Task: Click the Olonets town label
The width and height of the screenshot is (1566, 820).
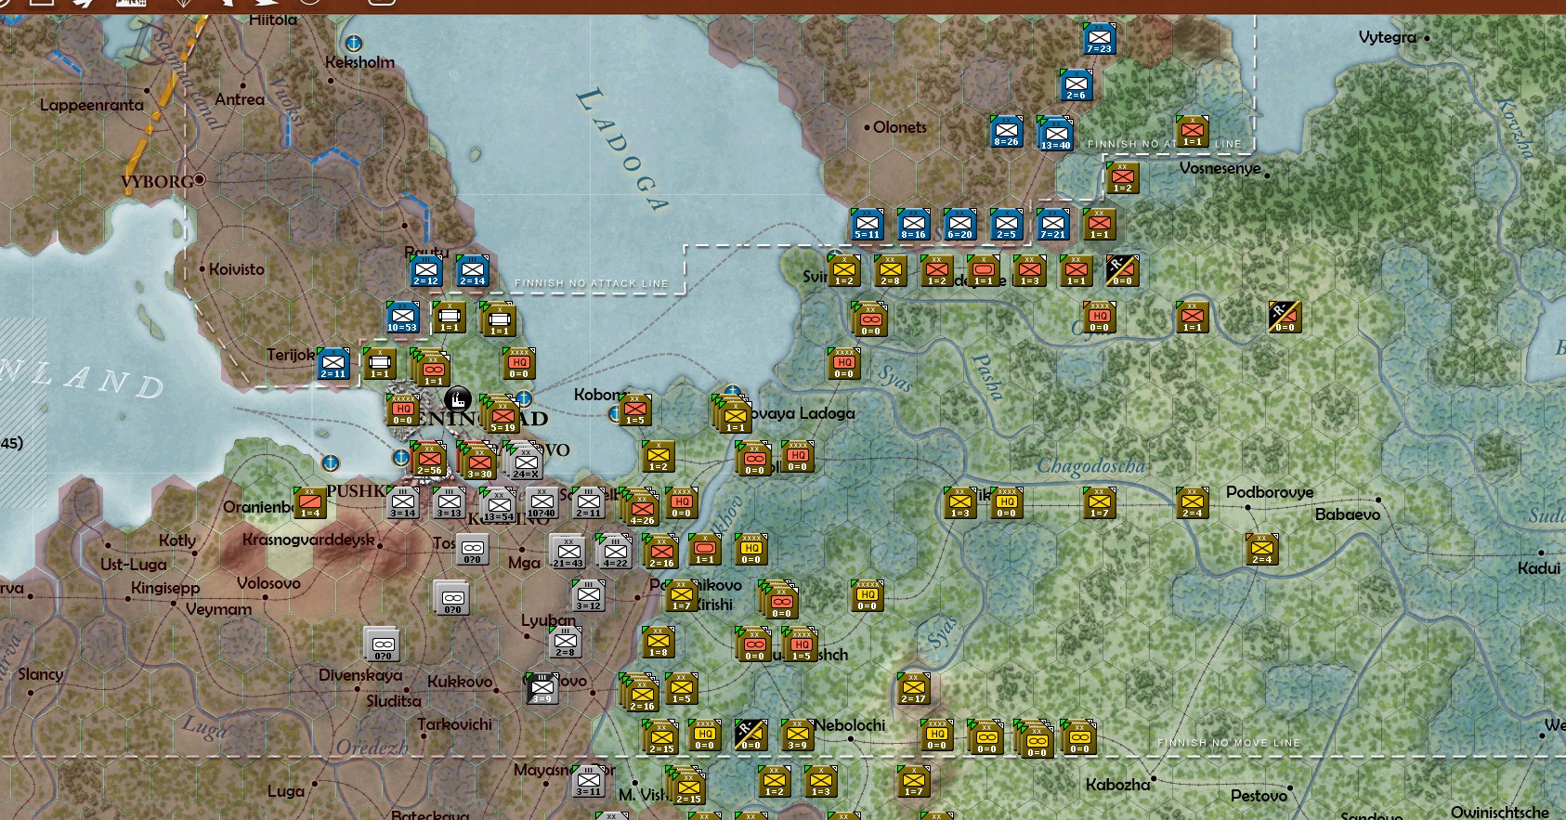Action: tap(900, 127)
